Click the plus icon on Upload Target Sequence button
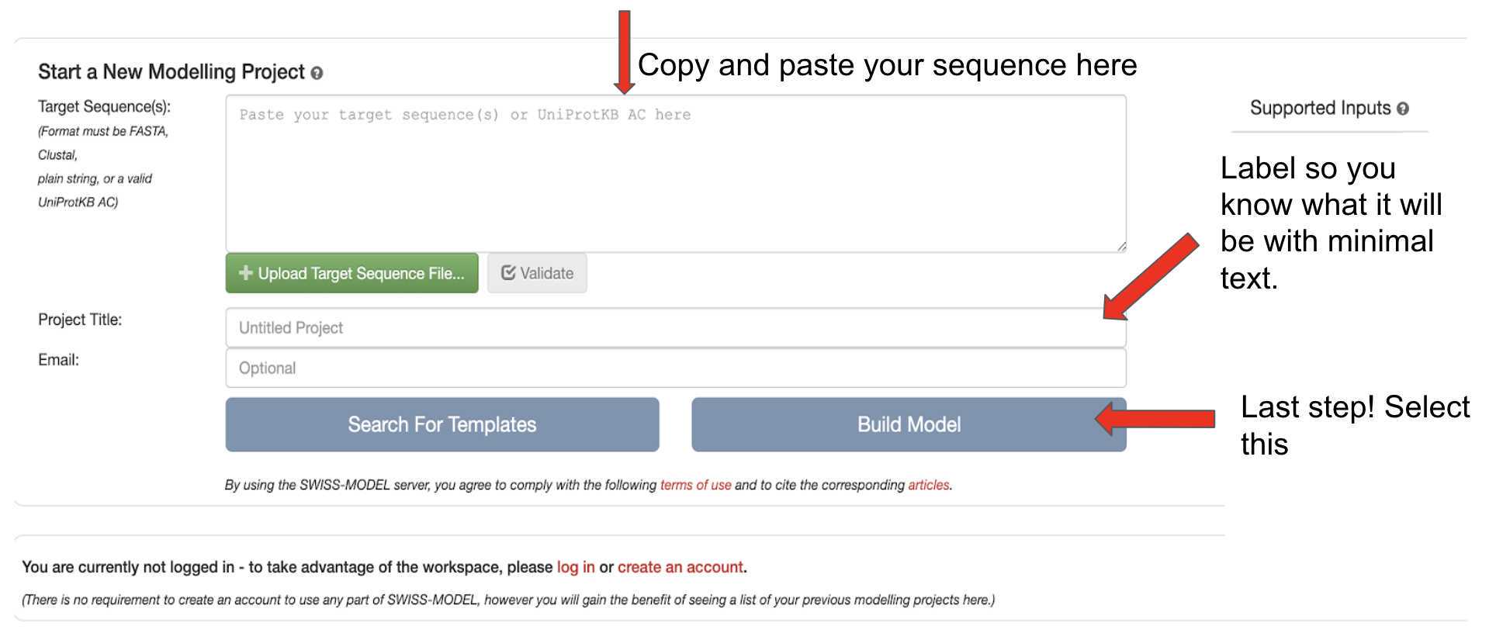 coord(246,273)
